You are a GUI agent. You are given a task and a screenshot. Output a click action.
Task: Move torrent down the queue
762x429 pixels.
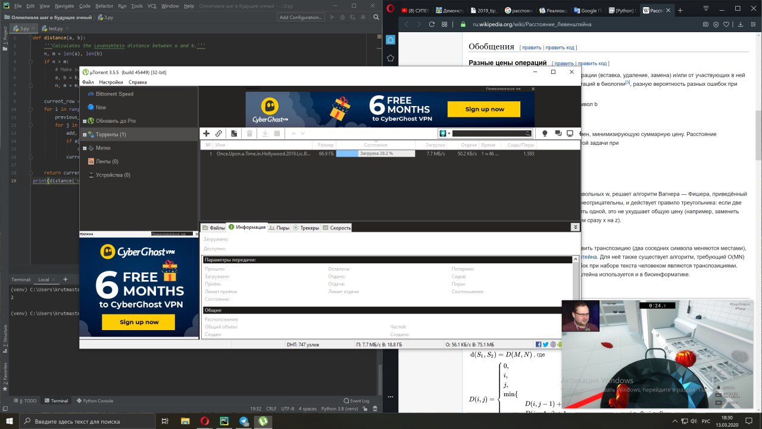coord(303,134)
